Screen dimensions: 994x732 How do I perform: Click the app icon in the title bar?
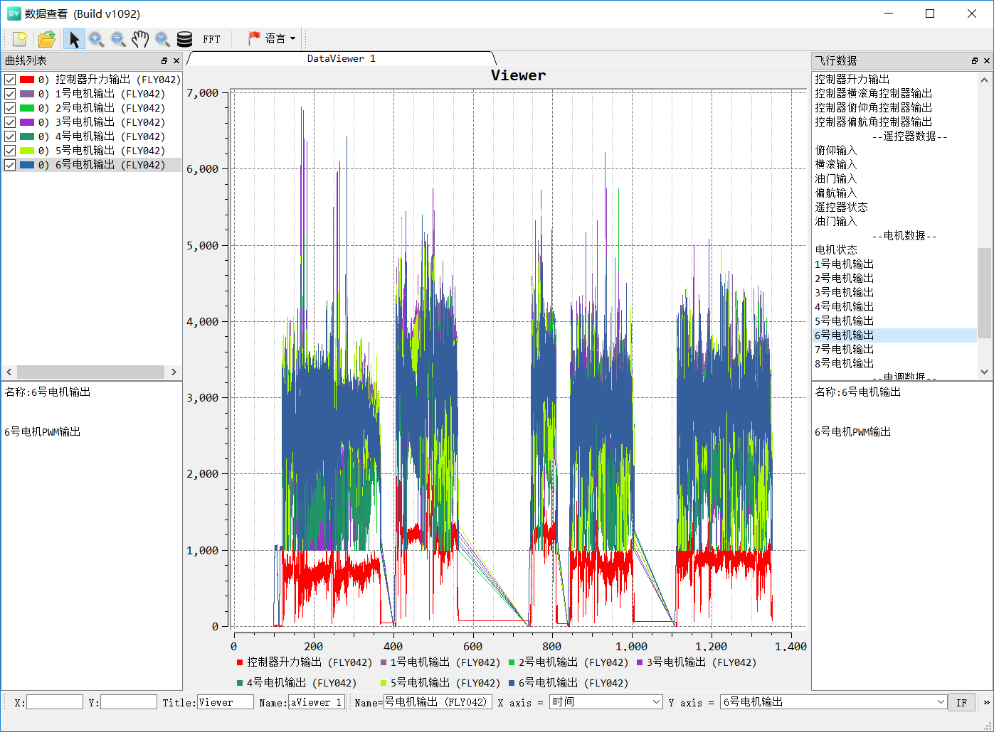coord(13,14)
